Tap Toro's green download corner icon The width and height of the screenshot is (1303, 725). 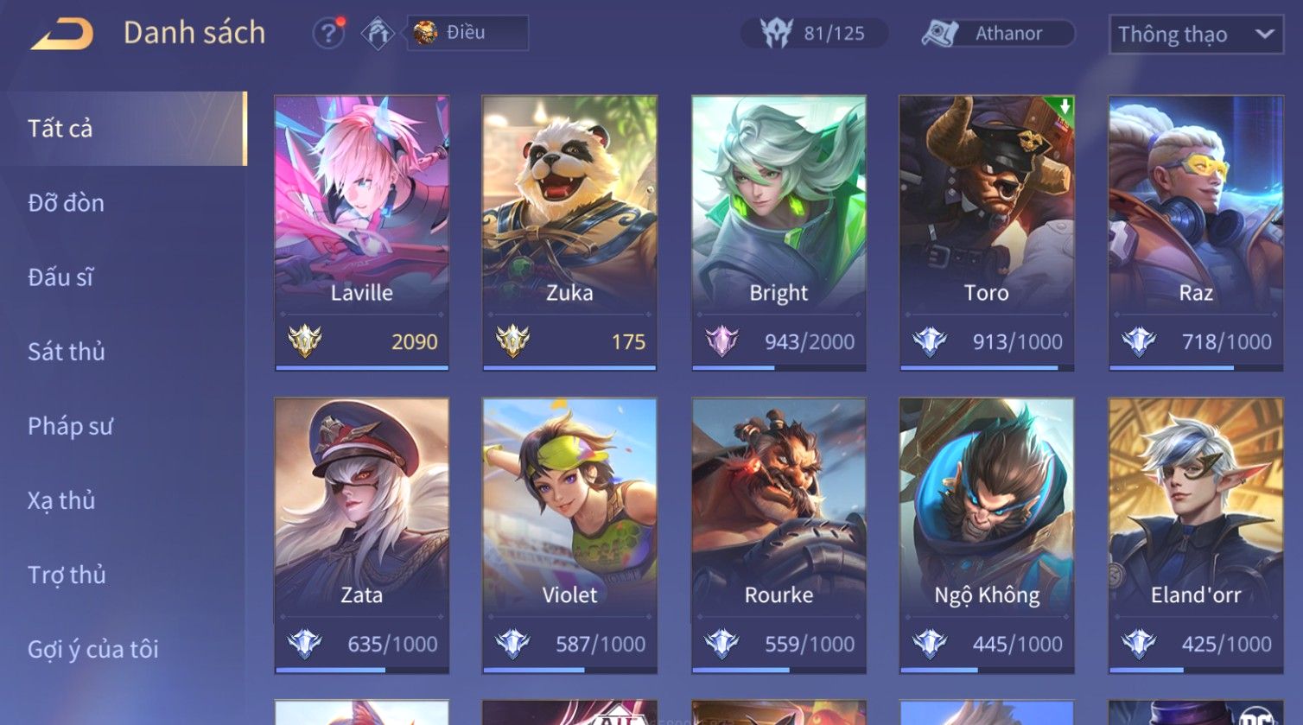(1063, 108)
